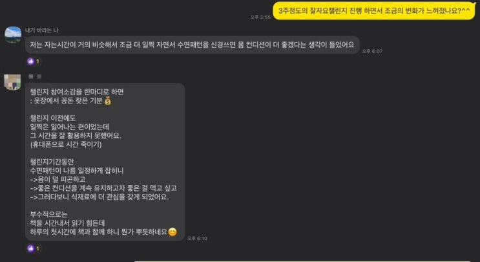Click the partially visible bubble at the bottom edge
This screenshot has width=480, height=262.
click(303, 261)
